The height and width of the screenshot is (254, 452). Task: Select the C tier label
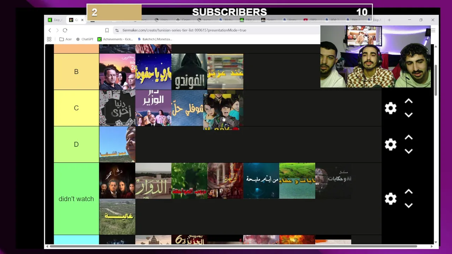(76, 108)
